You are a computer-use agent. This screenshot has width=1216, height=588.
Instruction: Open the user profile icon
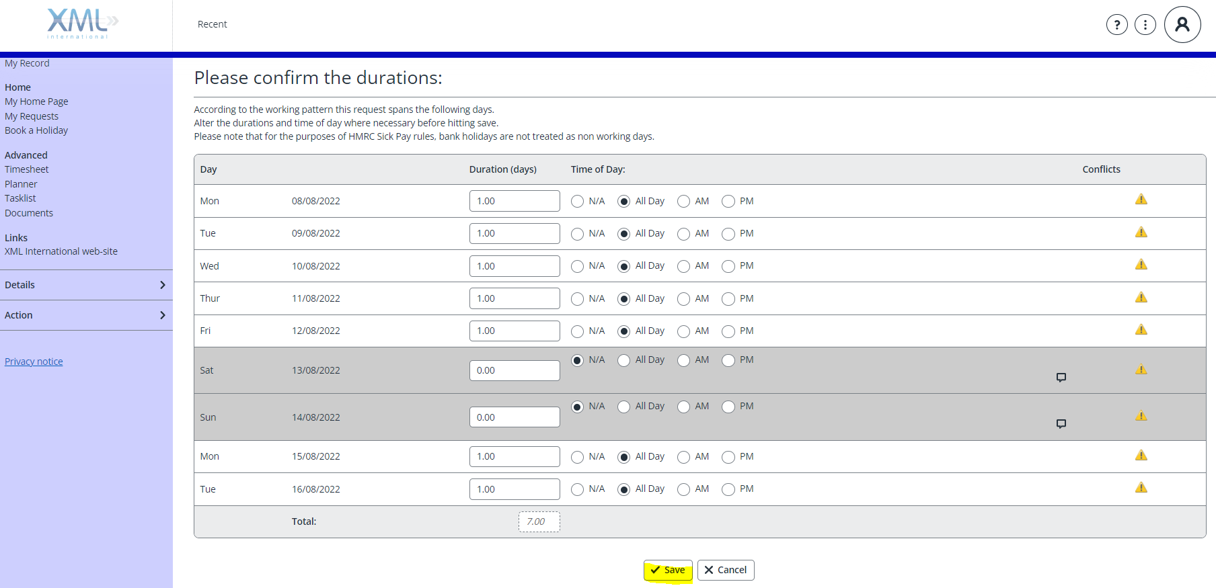(1182, 25)
